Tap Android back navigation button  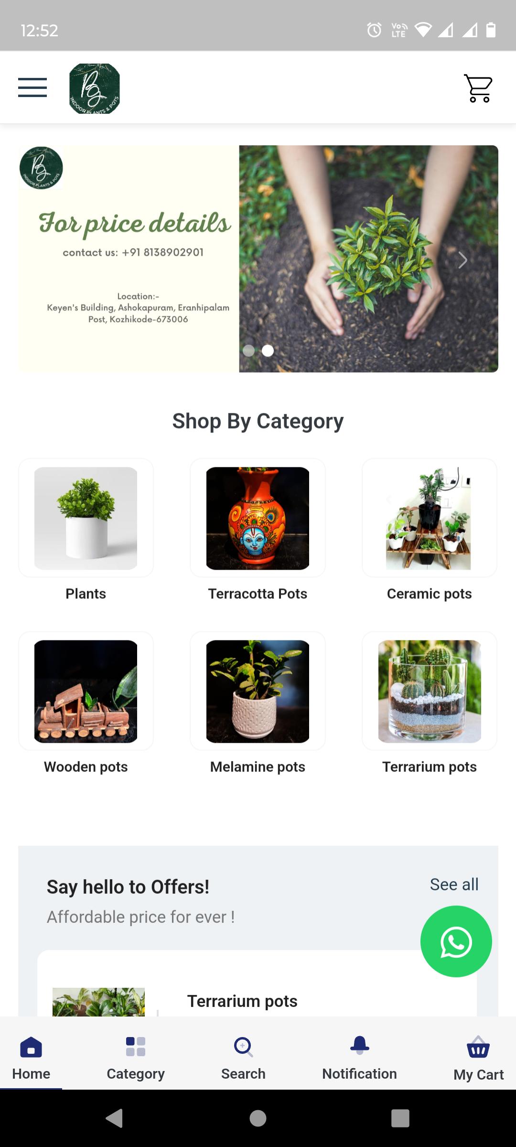(115, 1118)
